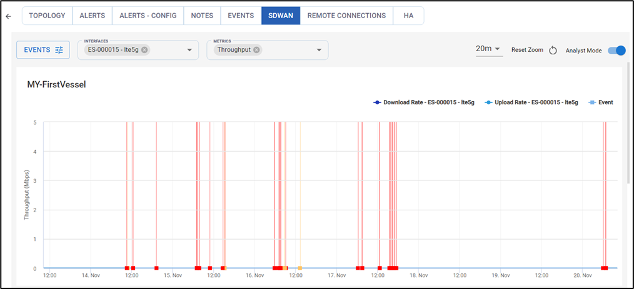Expand the Metrics dropdown arrow
The width and height of the screenshot is (634, 289).
tap(319, 50)
